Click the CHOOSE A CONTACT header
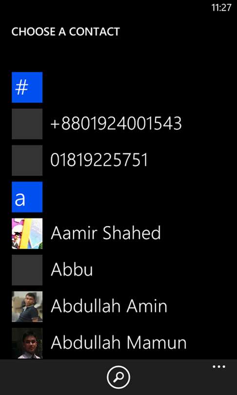The height and width of the screenshot is (395, 237). pyautogui.click(x=65, y=32)
